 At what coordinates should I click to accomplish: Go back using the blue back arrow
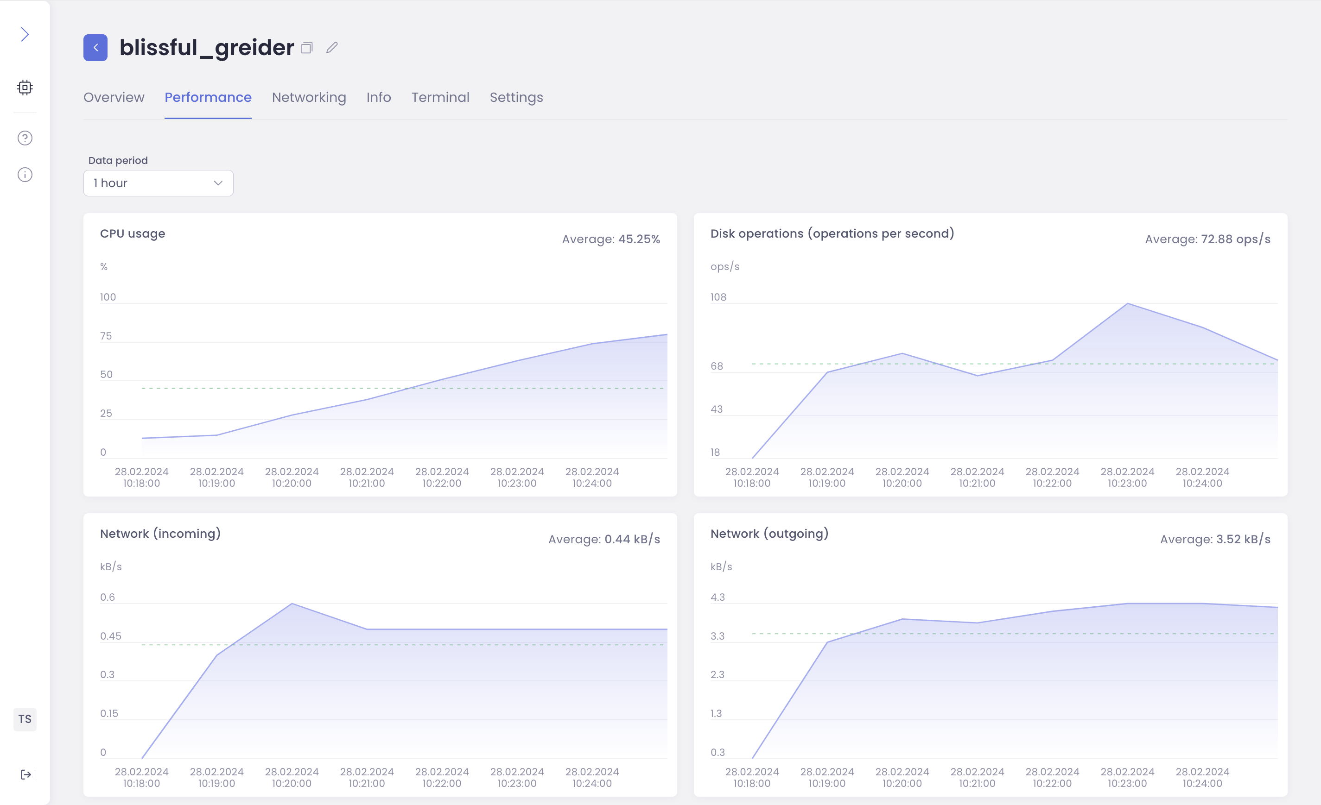pyautogui.click(x=95, y=47)
